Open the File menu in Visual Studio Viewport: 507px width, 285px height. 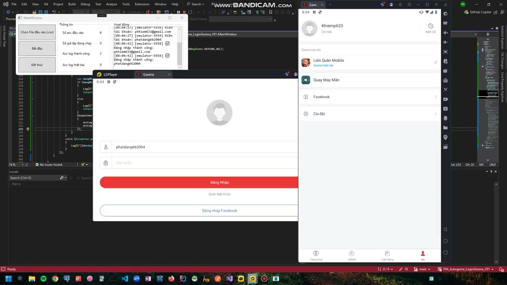point(14,4)
